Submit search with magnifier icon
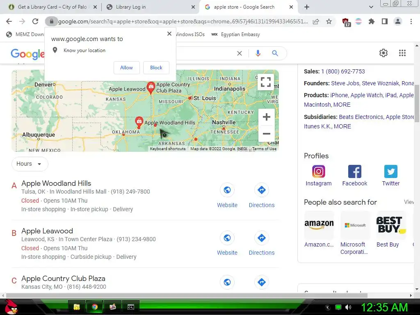The image size is (420, 315). [275, 53]
